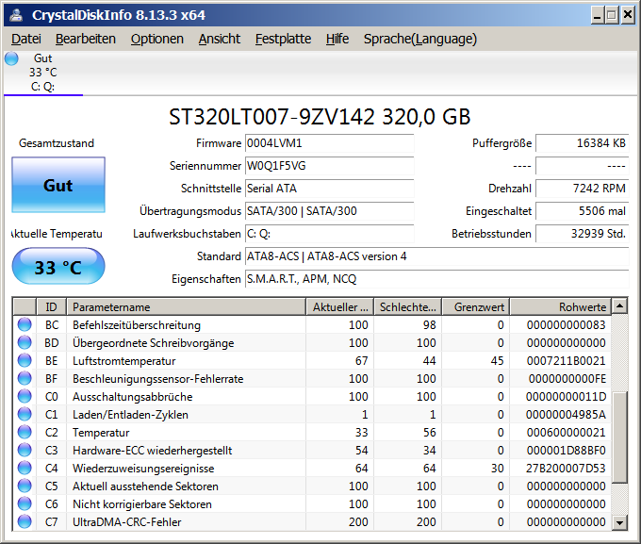641x544 pixels.
Task: Click the ID column header
Action: 52,306
